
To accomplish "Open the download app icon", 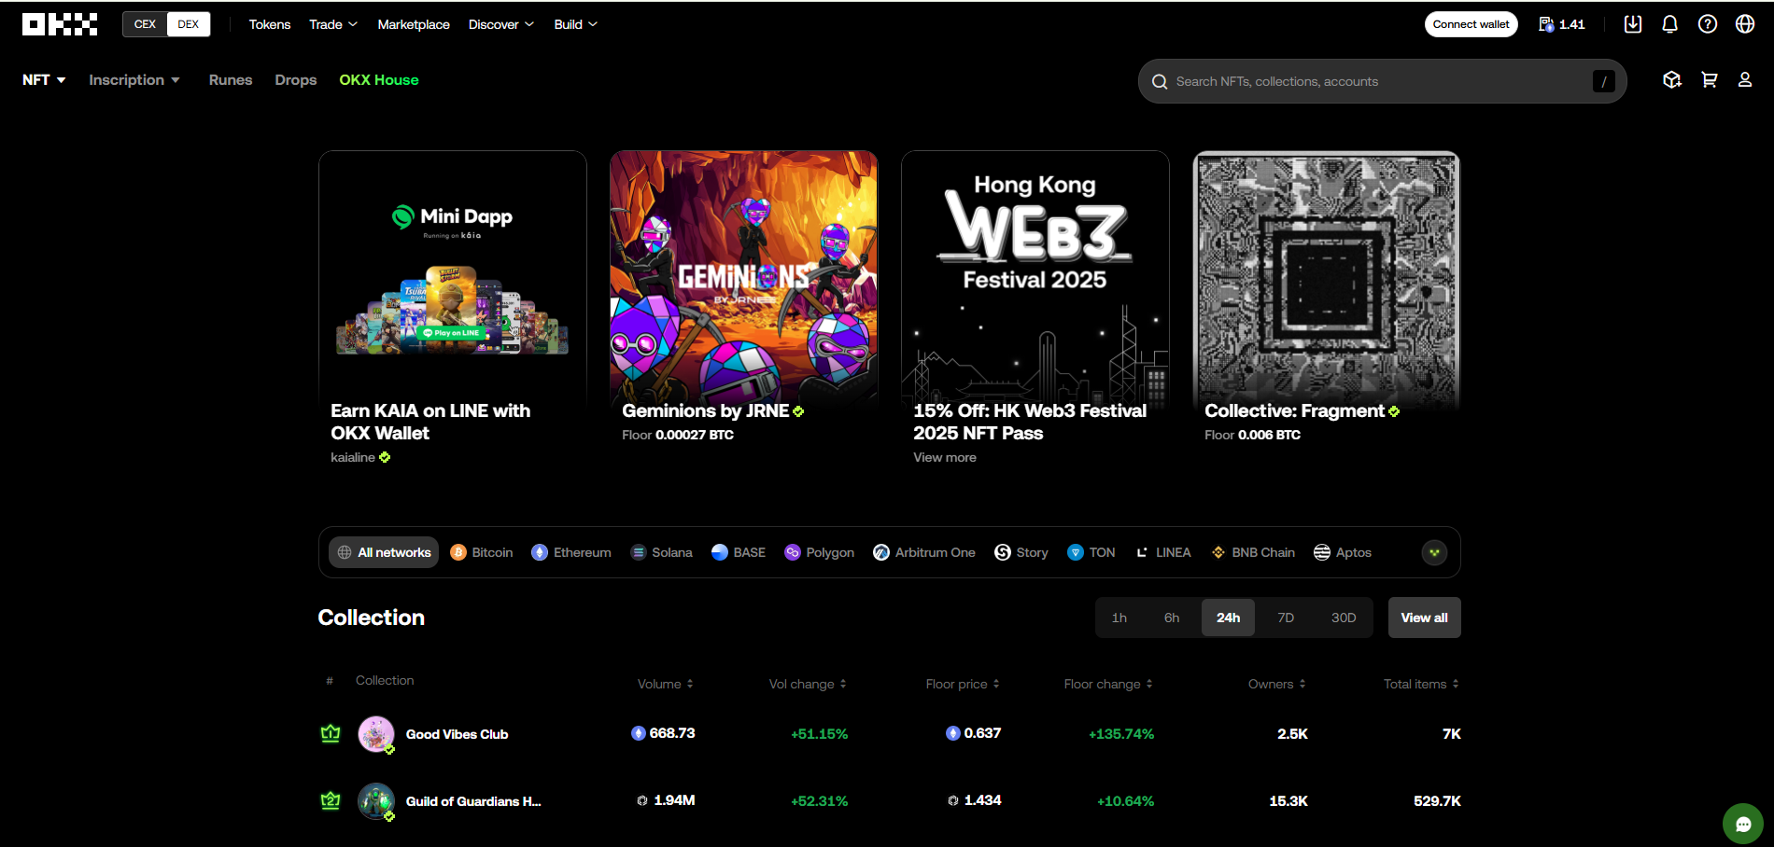I will [1633, 24].
